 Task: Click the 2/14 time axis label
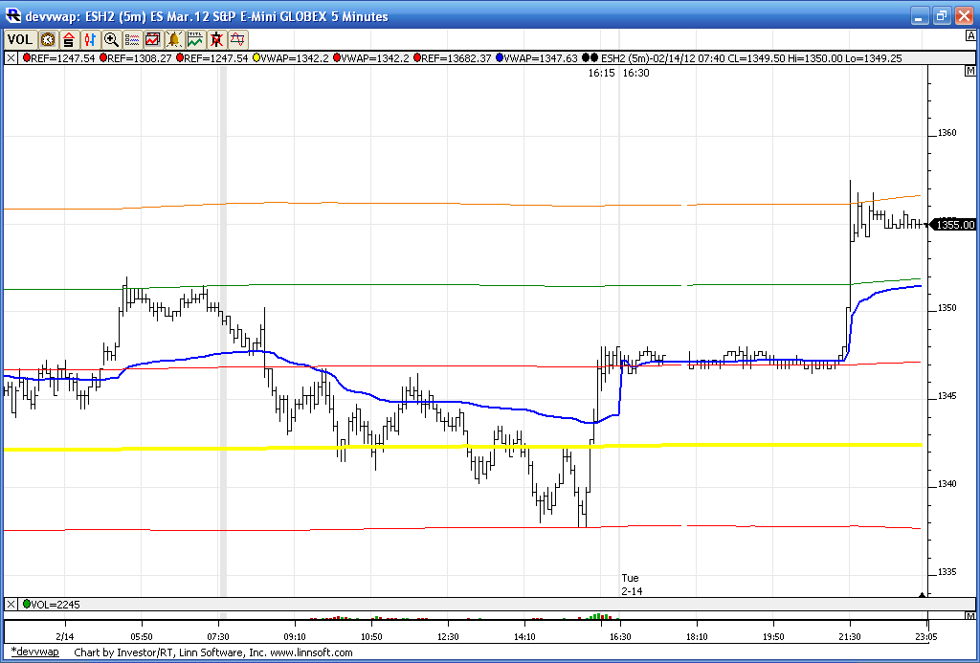point(64,637)
